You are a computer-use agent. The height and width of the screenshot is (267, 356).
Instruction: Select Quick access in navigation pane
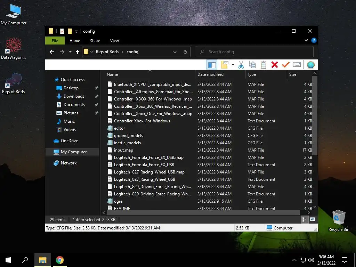pos(72,80)
